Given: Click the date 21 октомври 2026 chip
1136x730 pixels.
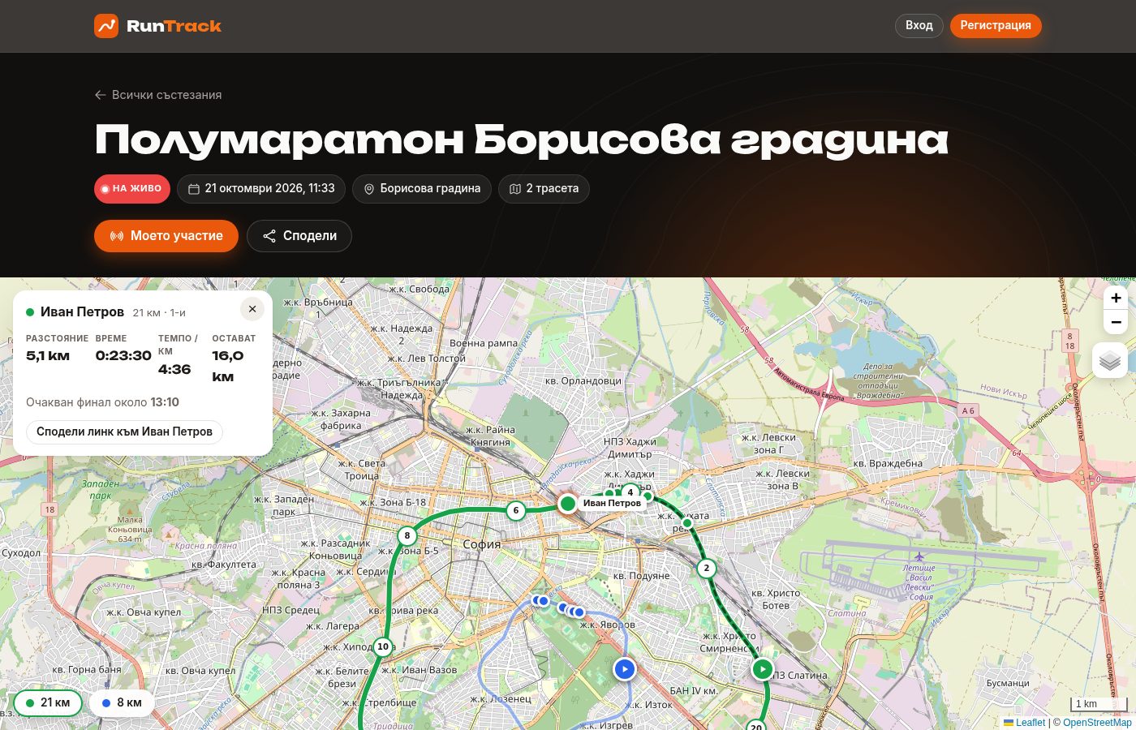Looking at the screenshot, I should tap(261, 189).
